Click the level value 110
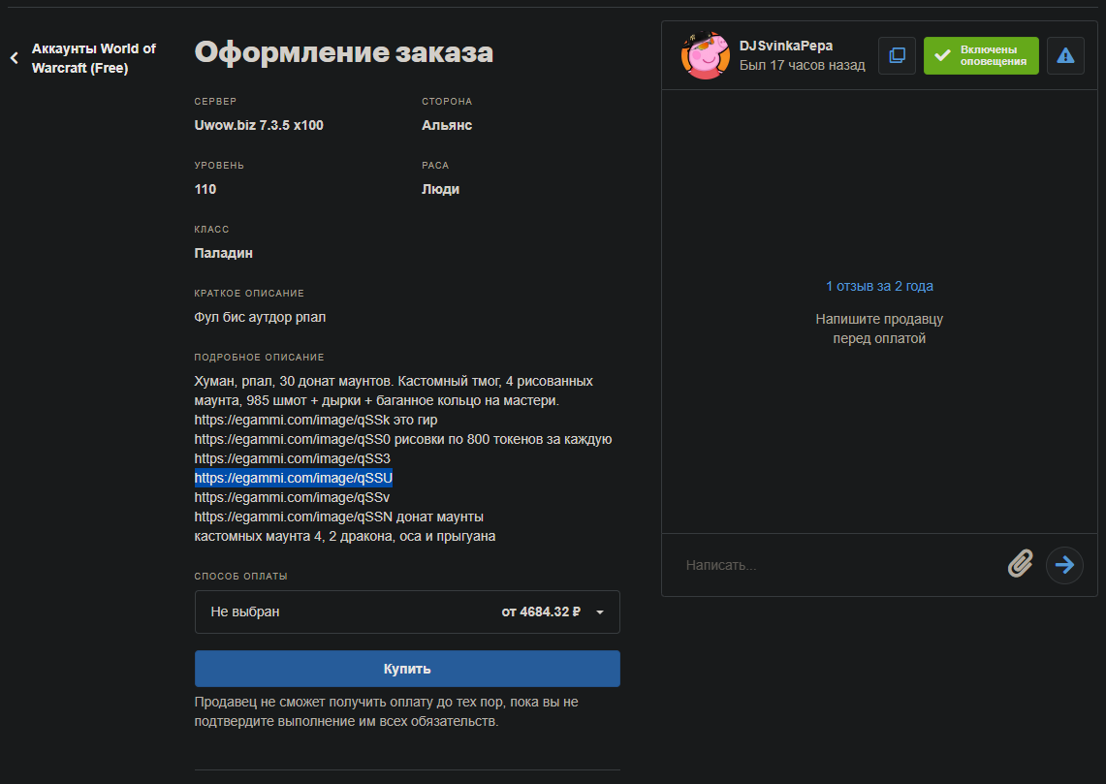The image size is (1106, 784). [205, 189]
